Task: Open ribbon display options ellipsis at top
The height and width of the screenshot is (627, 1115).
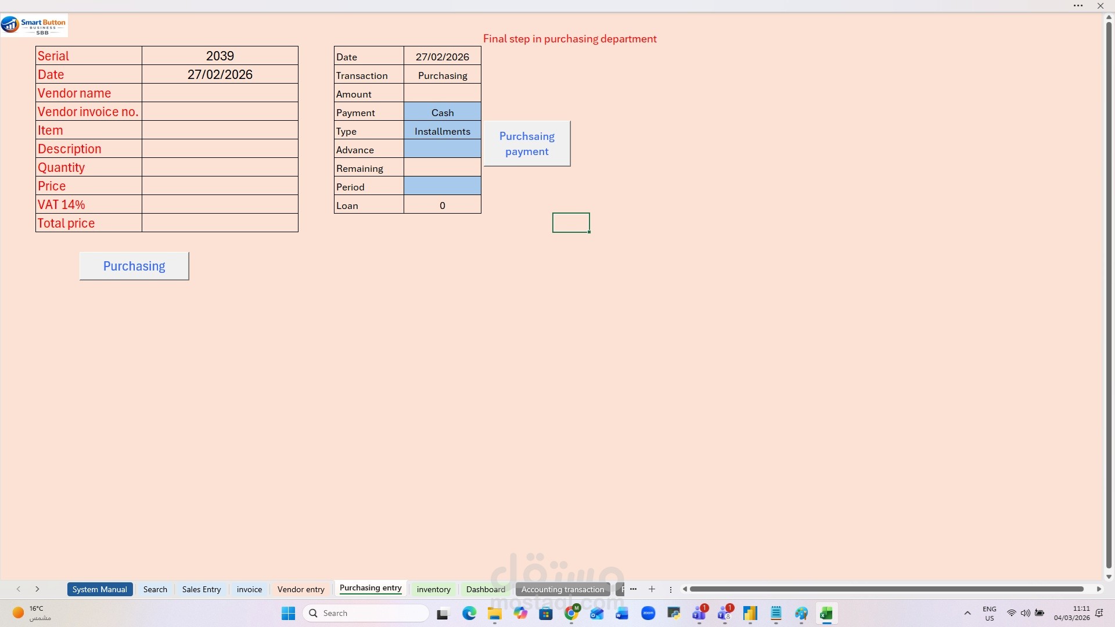Action: 1078,6
